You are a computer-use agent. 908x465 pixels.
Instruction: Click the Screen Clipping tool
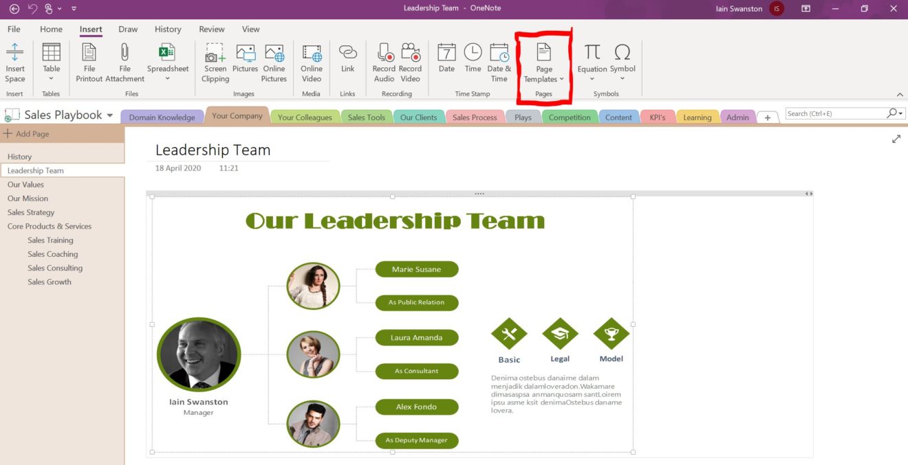215,54
